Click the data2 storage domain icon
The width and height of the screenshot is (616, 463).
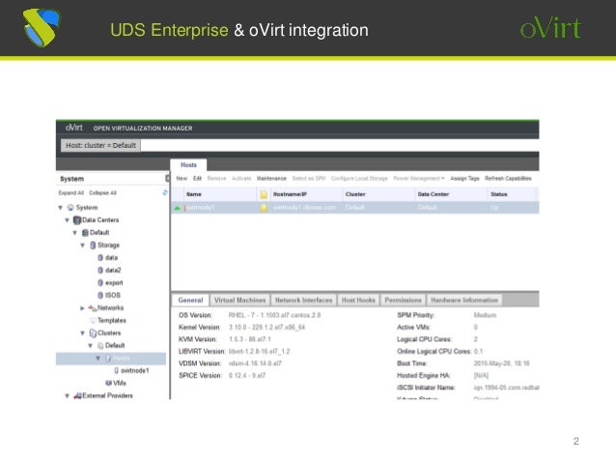click(x=100, y=271)
